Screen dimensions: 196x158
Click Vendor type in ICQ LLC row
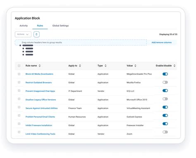(x=101, y=91)
